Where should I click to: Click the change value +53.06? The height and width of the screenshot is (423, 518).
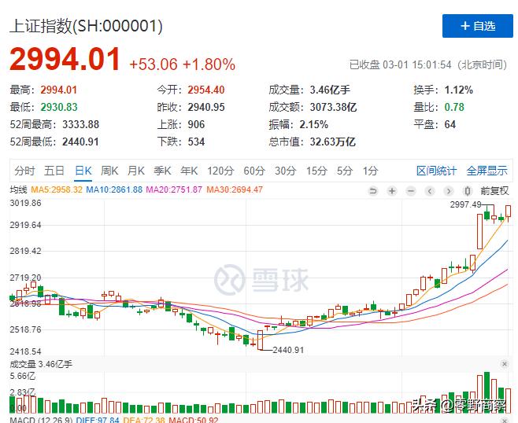(154, 64)
